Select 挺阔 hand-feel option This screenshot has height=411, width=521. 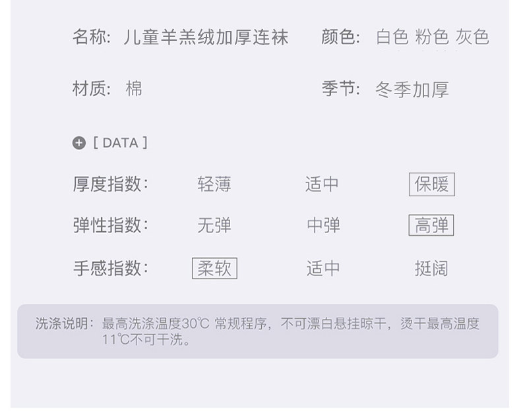coord(431,269)
